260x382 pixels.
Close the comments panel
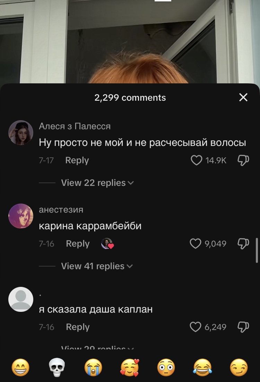click(x=243, y=97)
